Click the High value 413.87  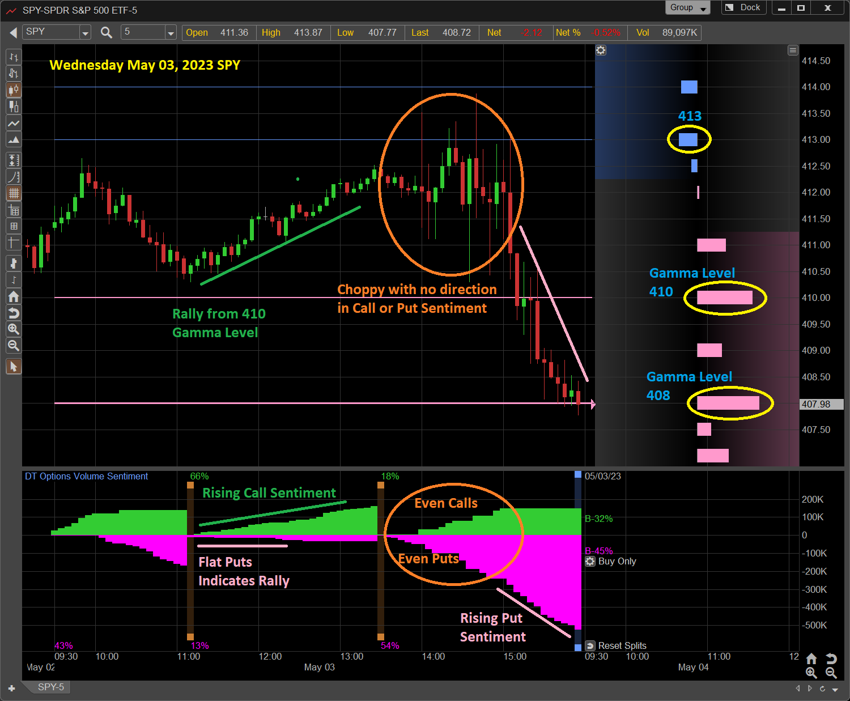coord(308,33)
